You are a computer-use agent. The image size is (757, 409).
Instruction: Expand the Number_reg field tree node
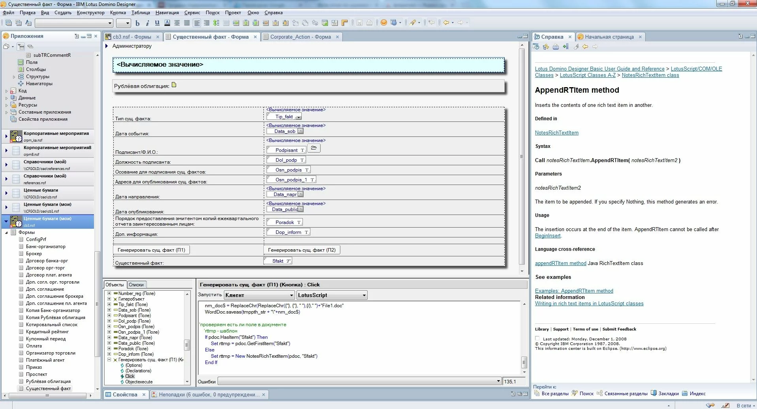click(109, 293)
